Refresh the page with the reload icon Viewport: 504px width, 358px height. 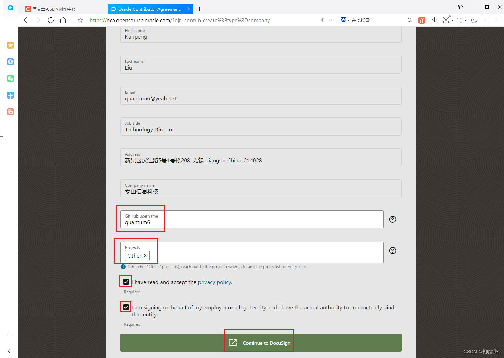point(50,20)
